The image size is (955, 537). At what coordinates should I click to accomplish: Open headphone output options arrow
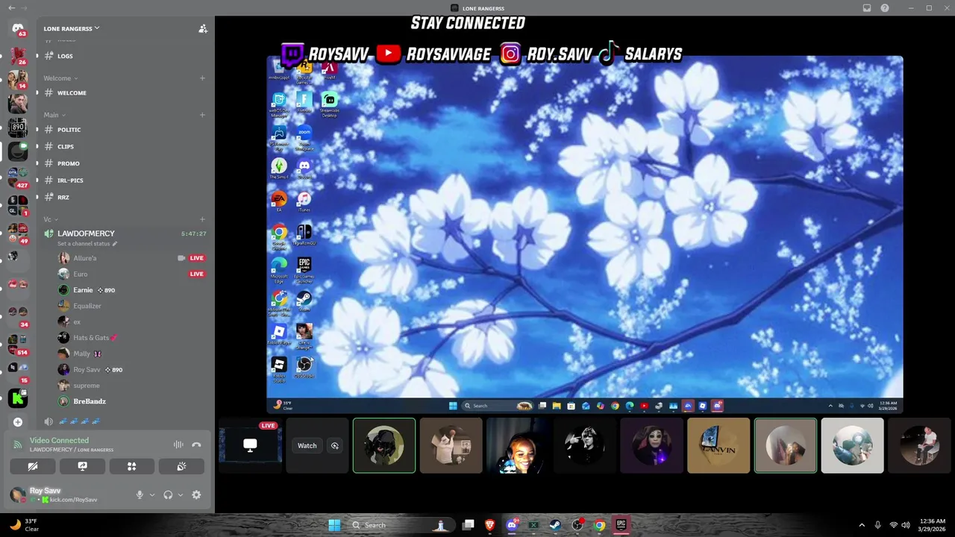click(x=181, y=494)
